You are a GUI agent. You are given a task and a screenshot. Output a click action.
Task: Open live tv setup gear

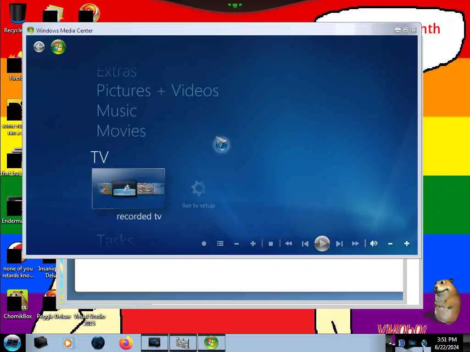(198, 194)
